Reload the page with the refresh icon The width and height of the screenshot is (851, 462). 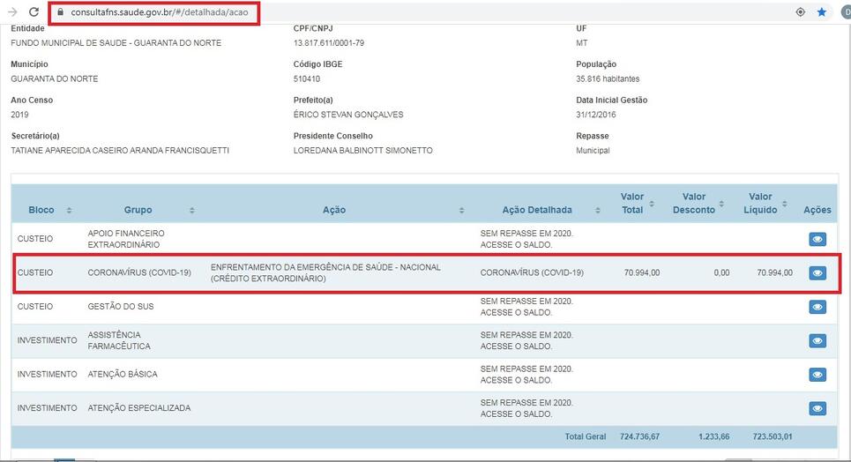(34, 12)
